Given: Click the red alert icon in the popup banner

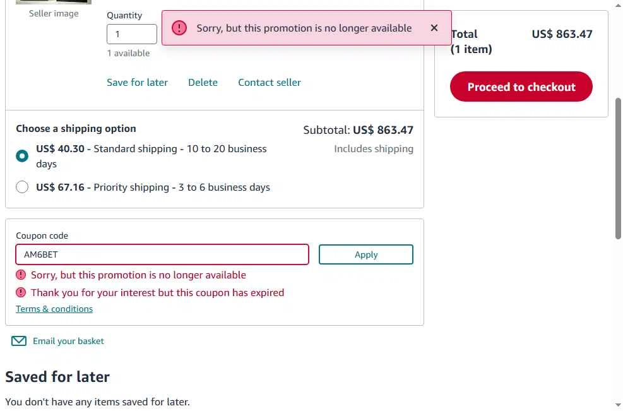Looking at the screenshot, I should (x=179, y=28).
